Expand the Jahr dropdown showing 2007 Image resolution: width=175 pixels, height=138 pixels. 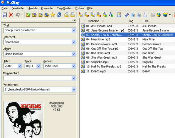[20, 66]
